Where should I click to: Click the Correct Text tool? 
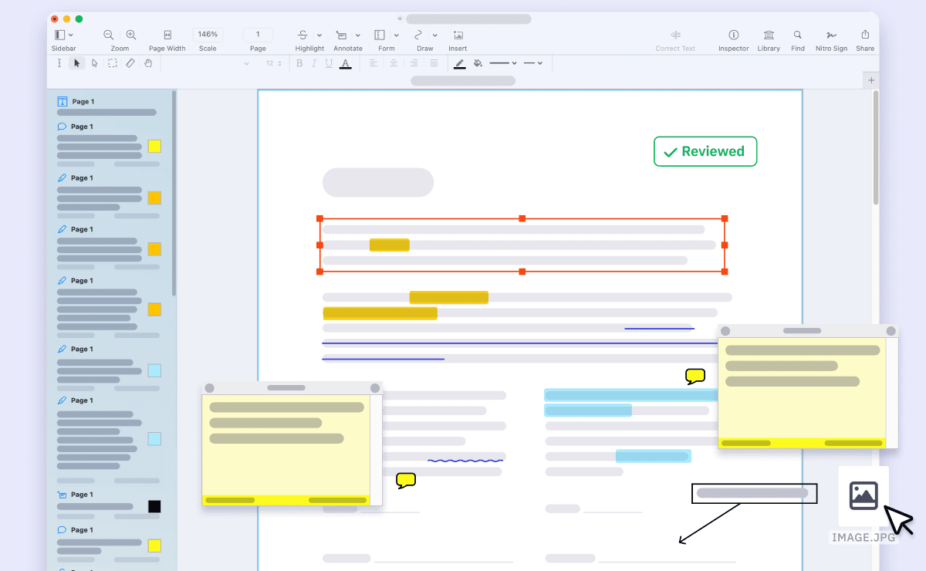675,35
